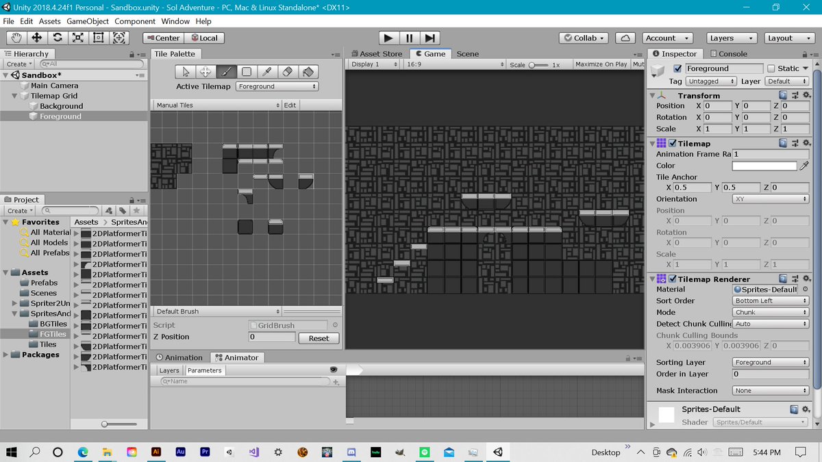Toggle Maximize On Play
822x462 pixels.
pyautogui.click(x=601, y=64)
